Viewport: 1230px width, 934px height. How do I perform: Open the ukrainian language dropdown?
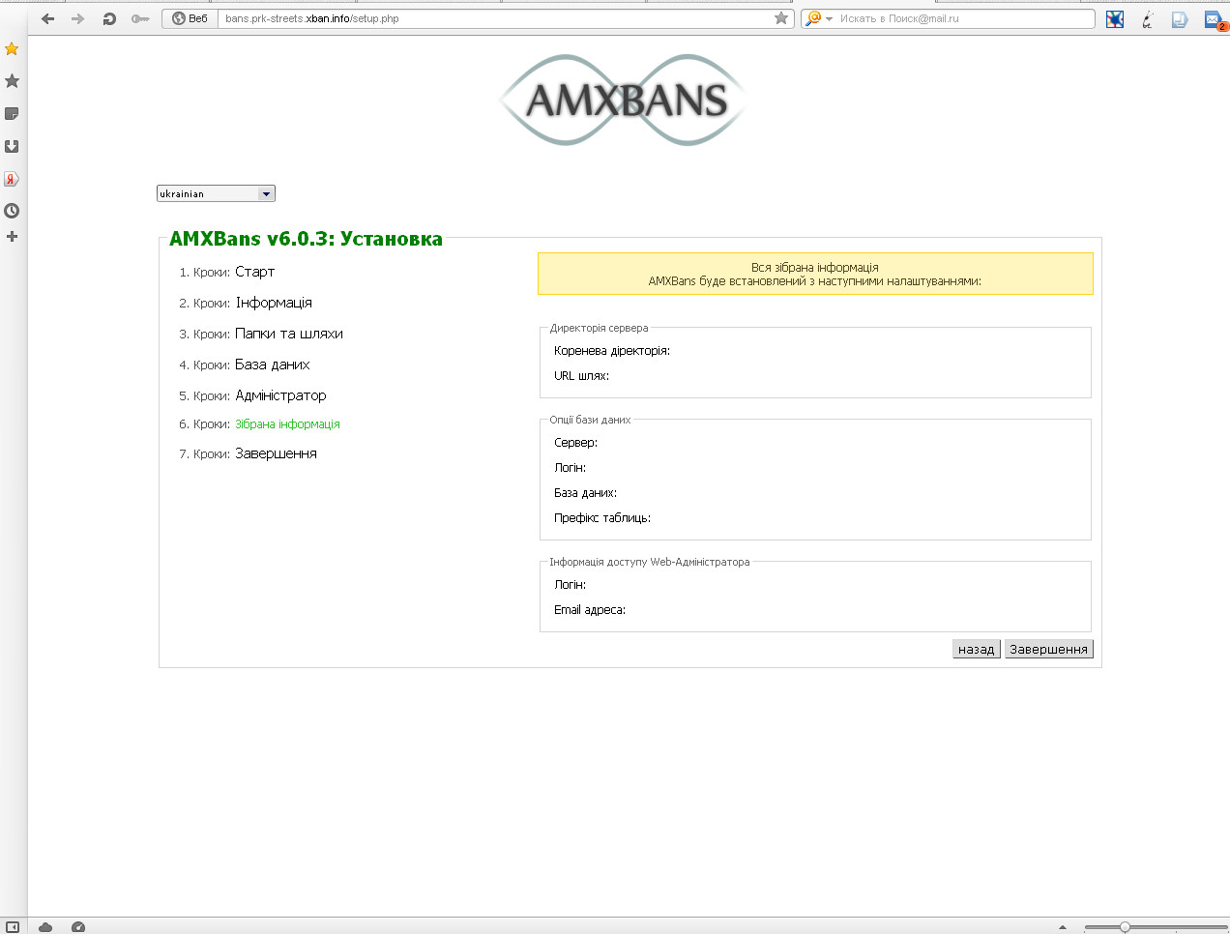[216, 193]
